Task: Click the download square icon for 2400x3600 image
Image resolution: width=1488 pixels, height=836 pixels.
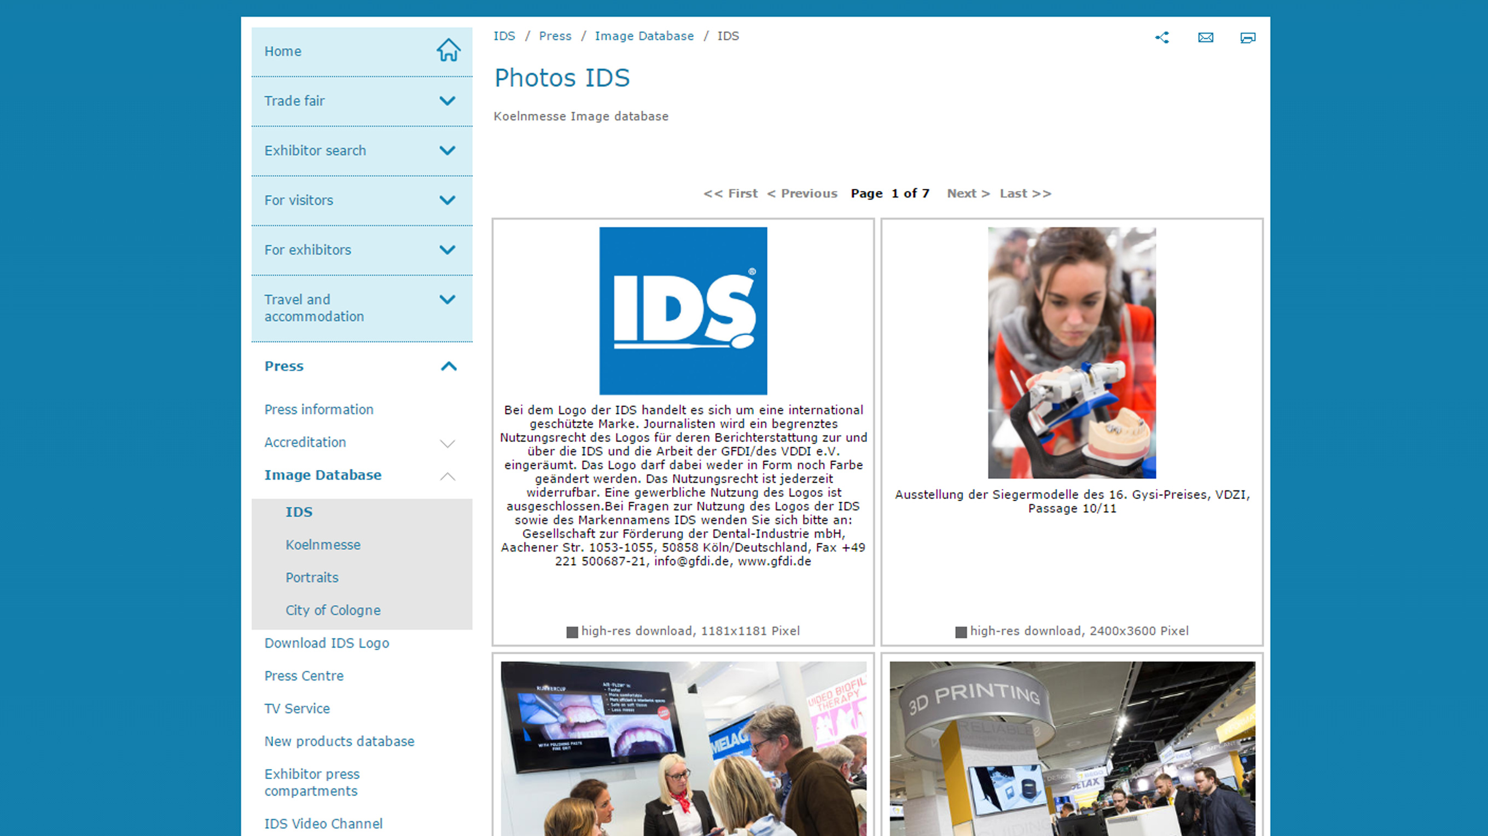Action: coord(961,631)
